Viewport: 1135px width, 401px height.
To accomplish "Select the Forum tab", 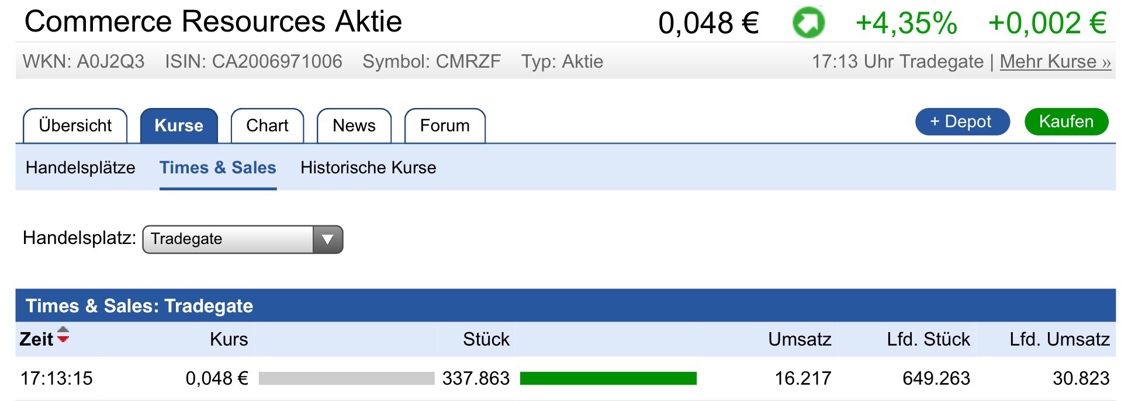I will pyautogui.click(x=445, y=125).
